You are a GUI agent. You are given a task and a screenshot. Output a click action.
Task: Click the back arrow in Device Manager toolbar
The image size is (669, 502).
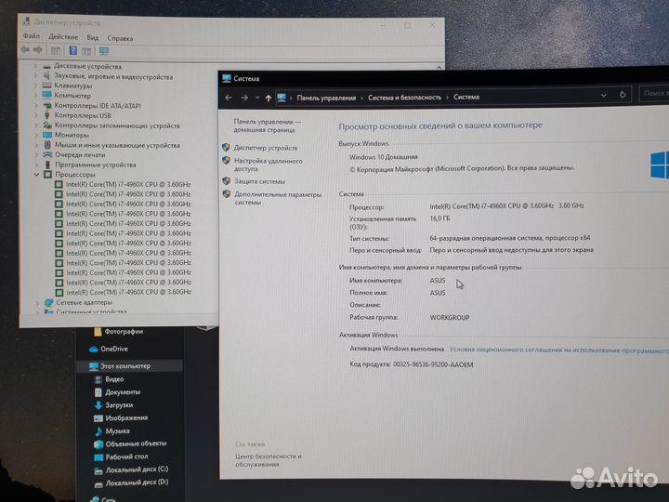coord(25,50)
